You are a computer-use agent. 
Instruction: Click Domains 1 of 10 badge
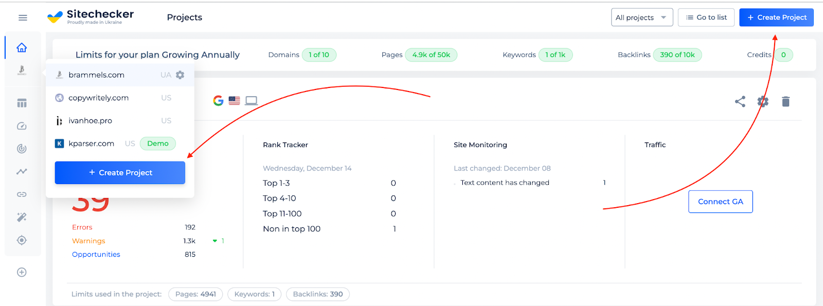(319, 55)
